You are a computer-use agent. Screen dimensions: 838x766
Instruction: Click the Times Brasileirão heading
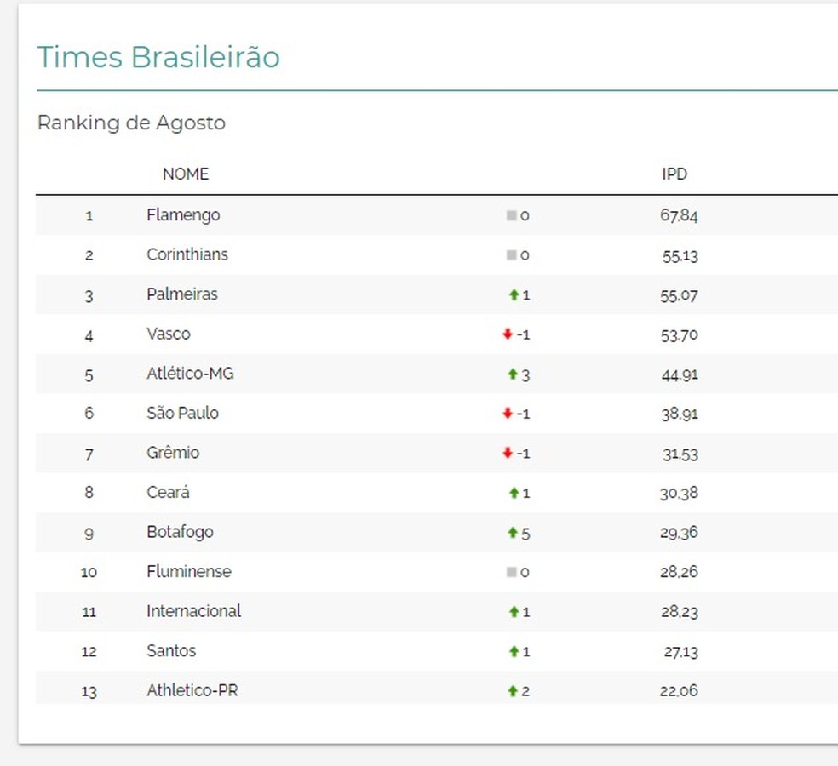(x=158, y=57)
